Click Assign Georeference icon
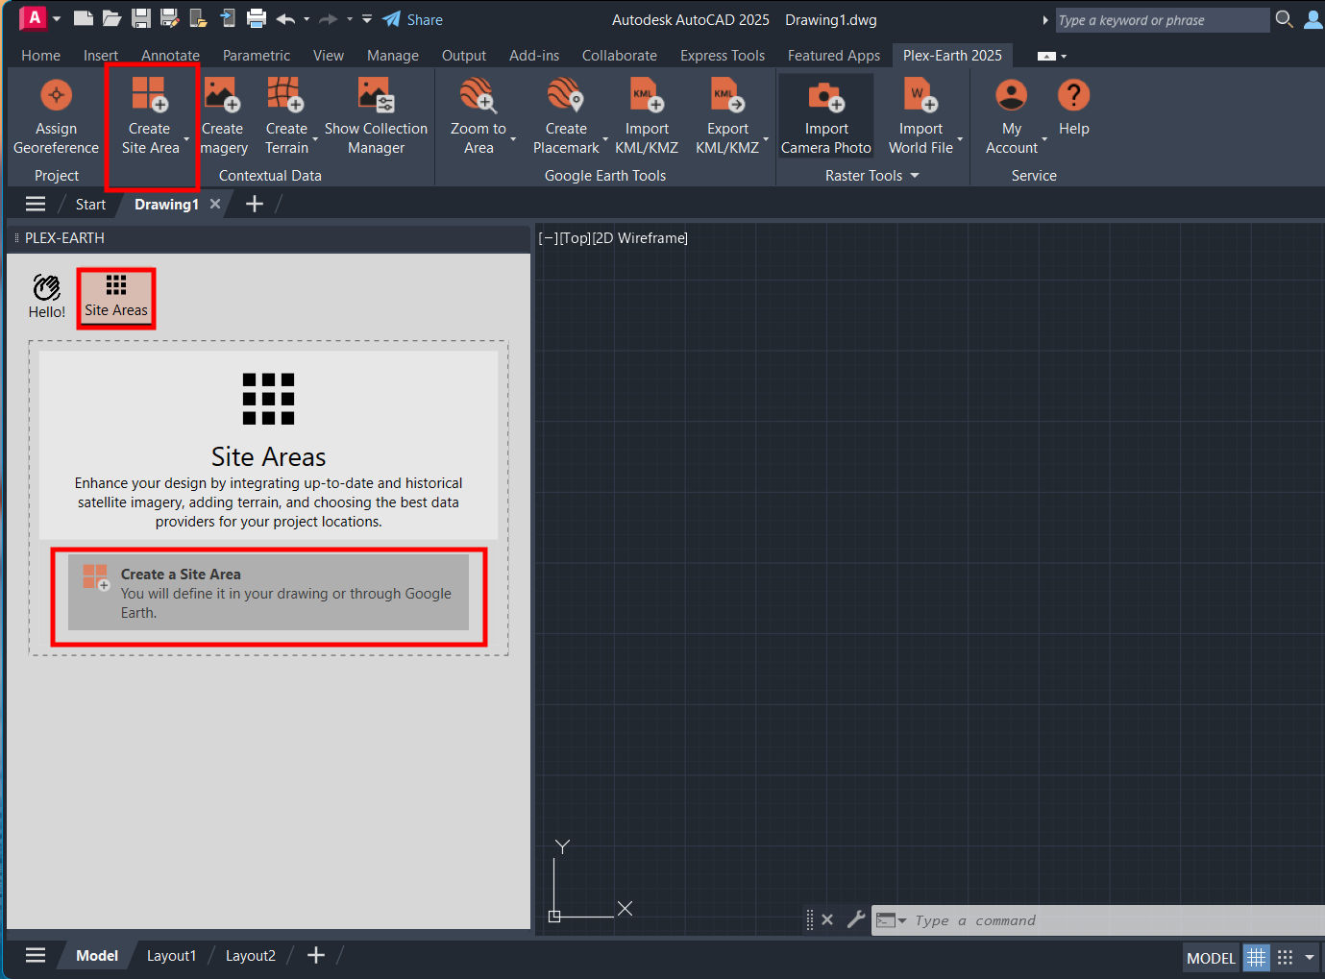The height and width of the screenshot is (979, 1325). click(x=56, y=95)
